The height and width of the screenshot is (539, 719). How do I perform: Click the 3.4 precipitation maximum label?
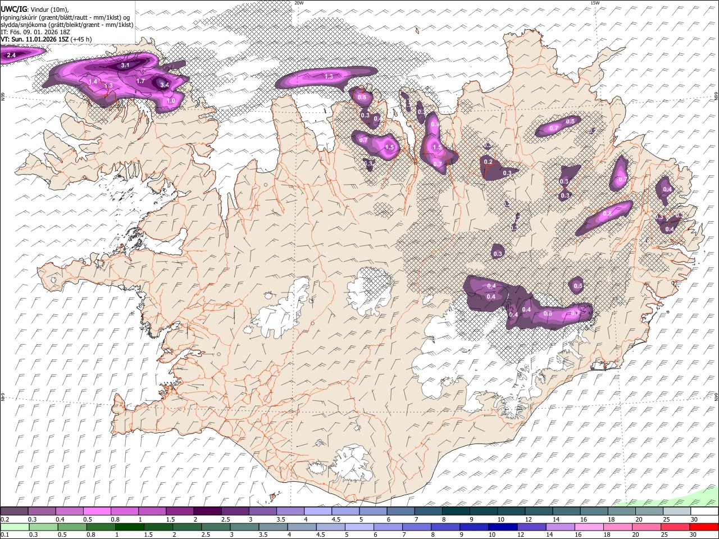coord(164,85)
